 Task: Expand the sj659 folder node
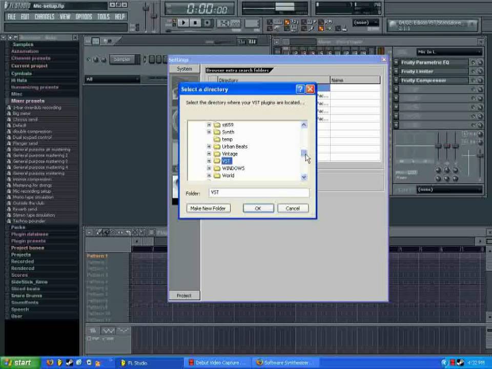point(209,125)
